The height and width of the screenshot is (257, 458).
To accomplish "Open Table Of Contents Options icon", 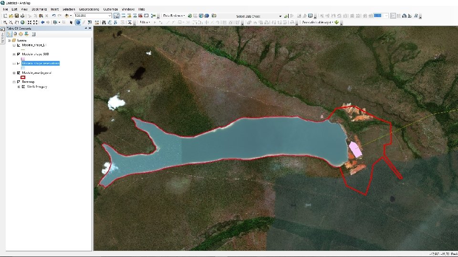I will tap(33, 34).
